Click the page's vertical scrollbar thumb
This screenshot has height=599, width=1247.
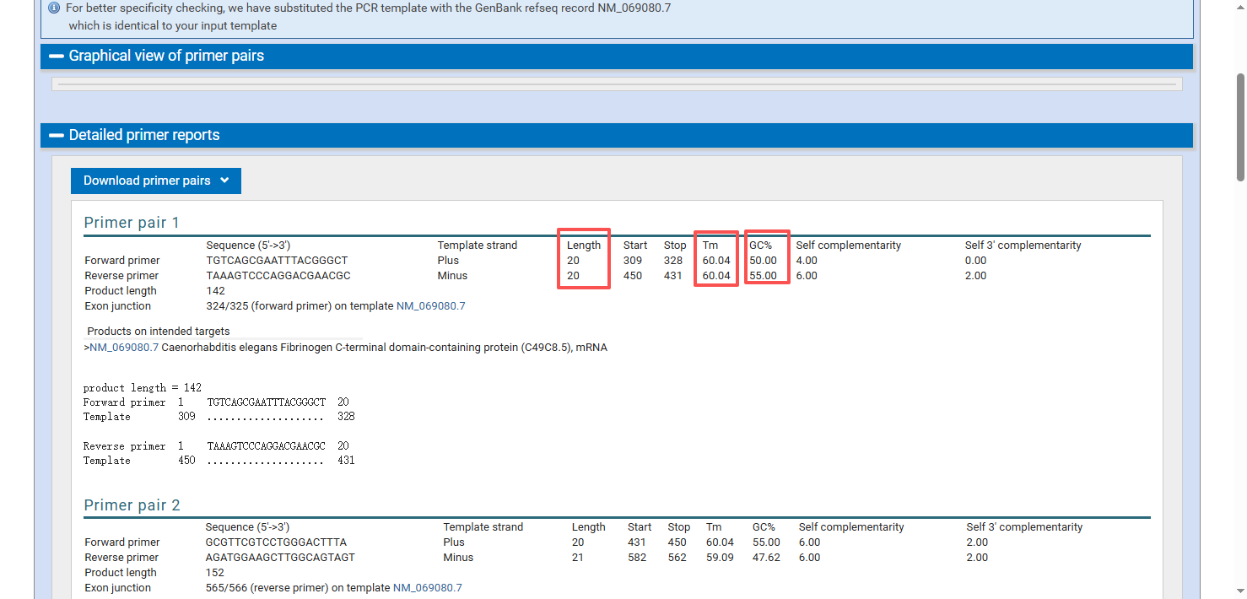click(x=1240, y=127)
